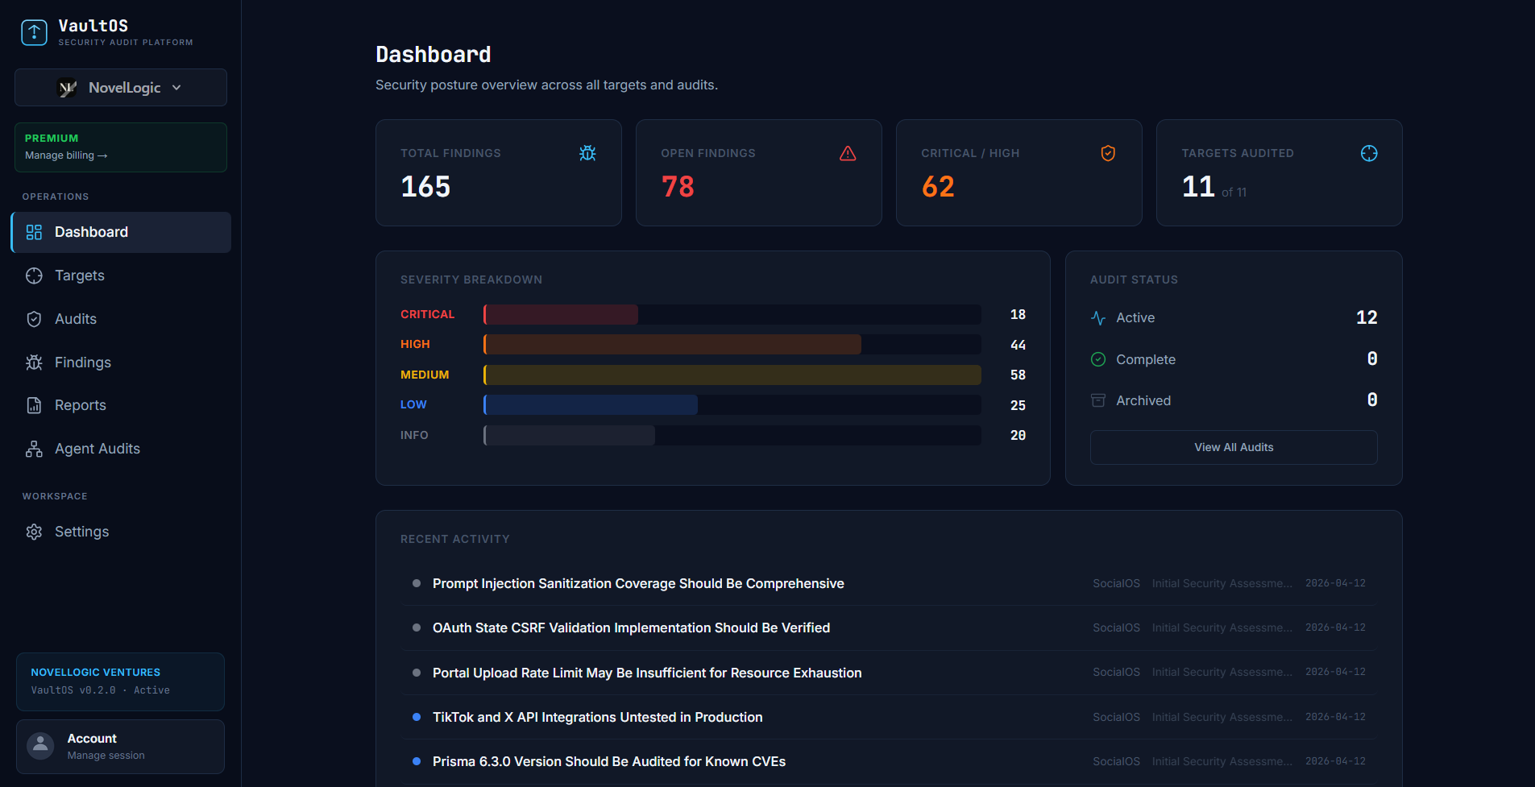
Task: Open Agent Audits from sidebar
Action: (121, 449)
